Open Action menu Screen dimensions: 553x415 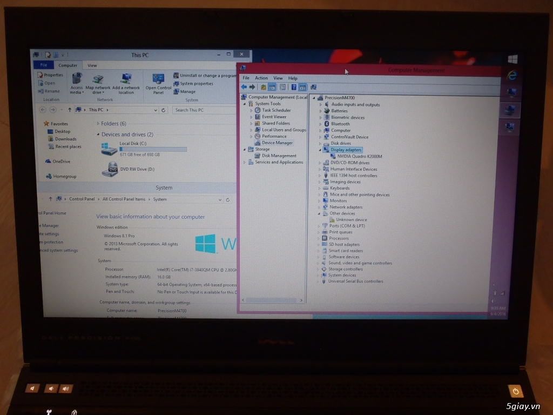click(261, 78)
